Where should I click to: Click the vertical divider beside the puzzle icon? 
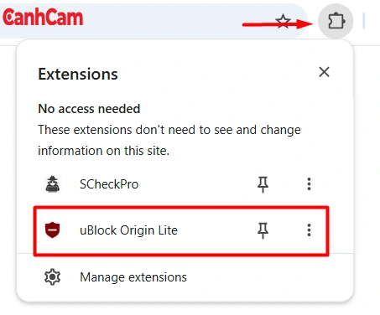[363, 21]
